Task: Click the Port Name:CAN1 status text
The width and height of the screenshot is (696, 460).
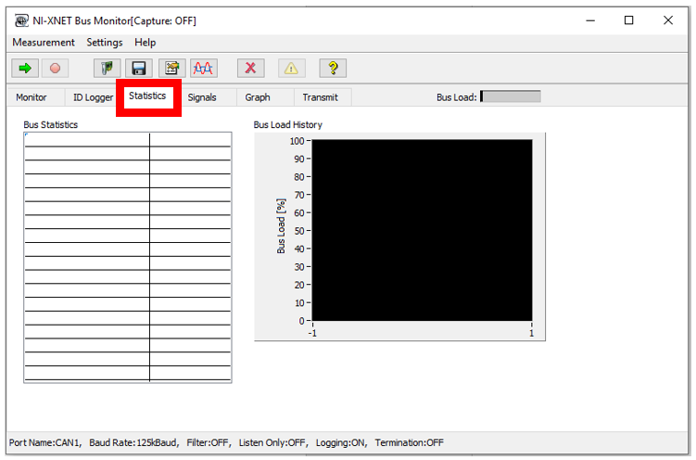Action: coord(45,442)
